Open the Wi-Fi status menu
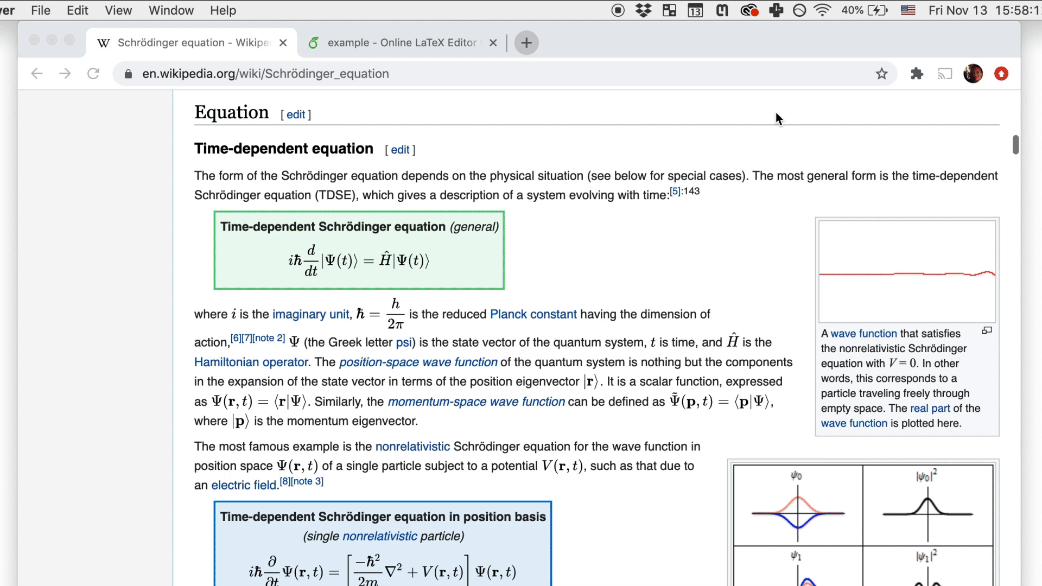This screenshot has width=1042, height=586. pos(823,10)
